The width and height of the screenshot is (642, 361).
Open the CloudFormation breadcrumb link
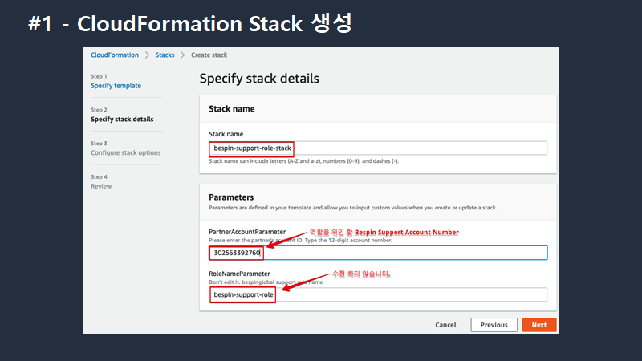pos(115,55)
